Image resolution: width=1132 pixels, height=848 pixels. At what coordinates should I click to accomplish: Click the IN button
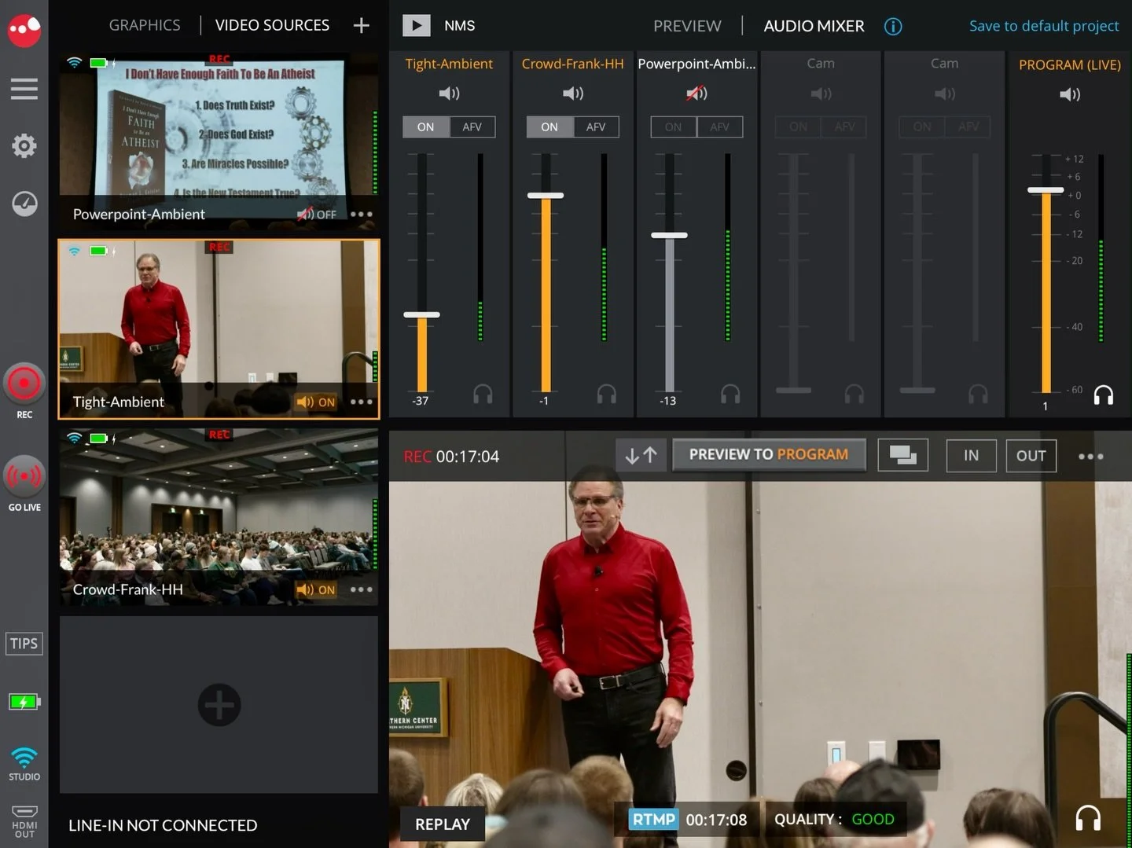click(972, 455)
